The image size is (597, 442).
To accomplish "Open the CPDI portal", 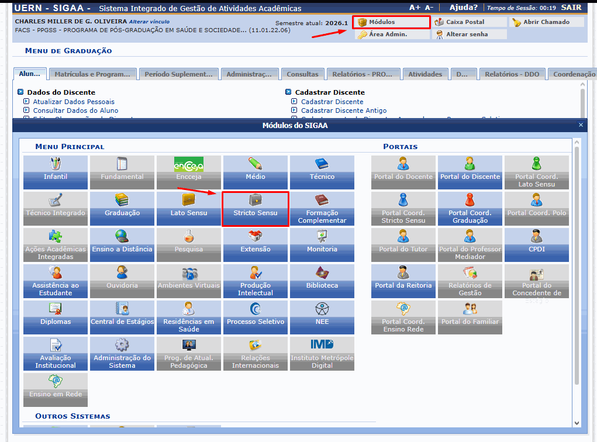I will point(536,245).
